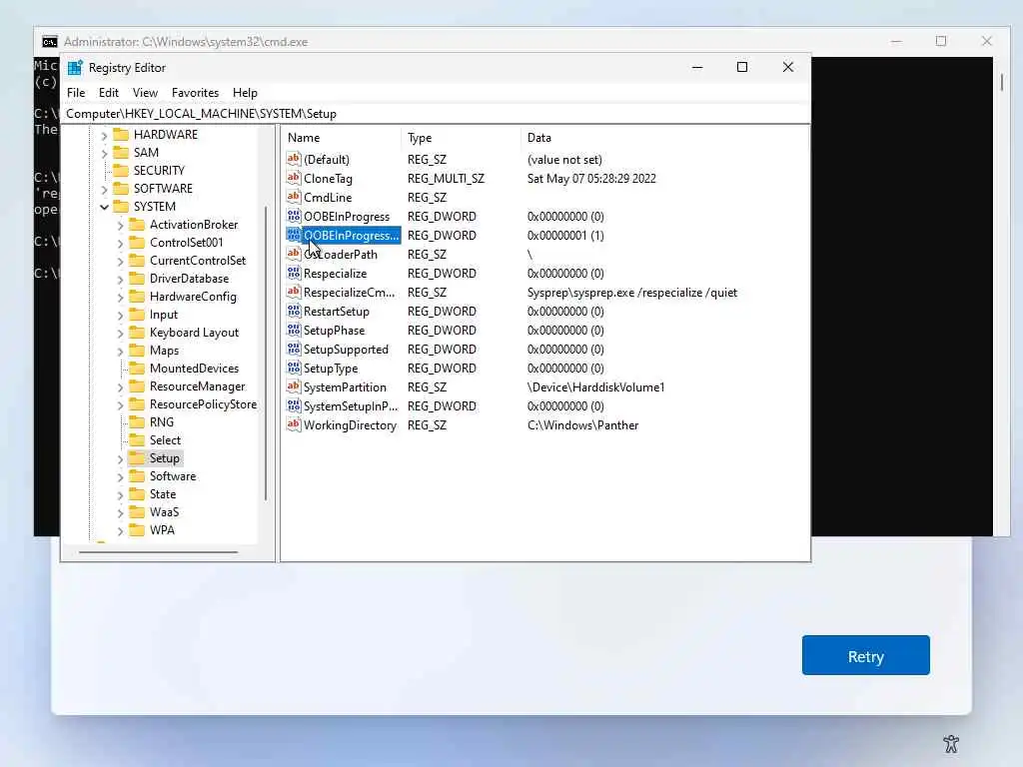Expand the ActivationBroker key
This screenshot has height=767, width=1023.
120,226
